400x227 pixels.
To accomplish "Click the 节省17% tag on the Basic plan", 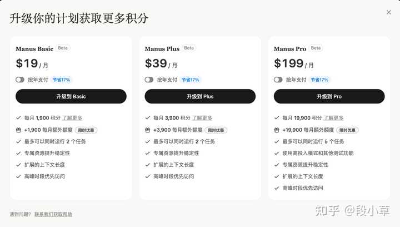I will pyautogui.click(x=61, y=80).
